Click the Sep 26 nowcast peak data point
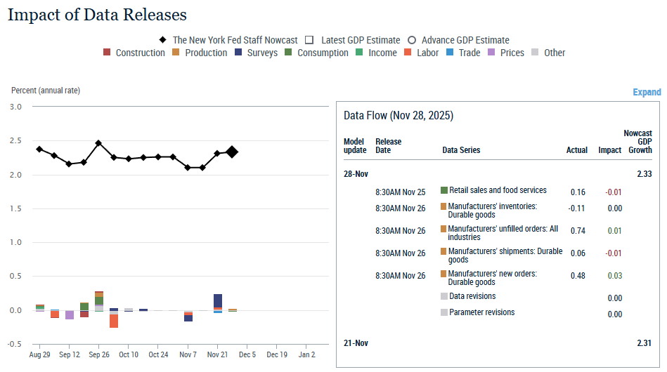 [98, 143]
